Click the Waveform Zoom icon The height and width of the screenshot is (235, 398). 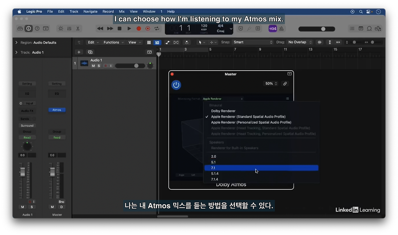click(x=319, y=42)
